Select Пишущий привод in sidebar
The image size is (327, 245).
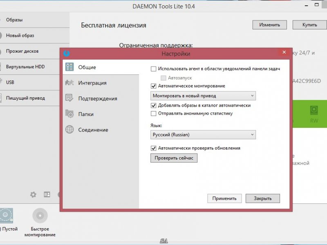click(x=30, y=98)
